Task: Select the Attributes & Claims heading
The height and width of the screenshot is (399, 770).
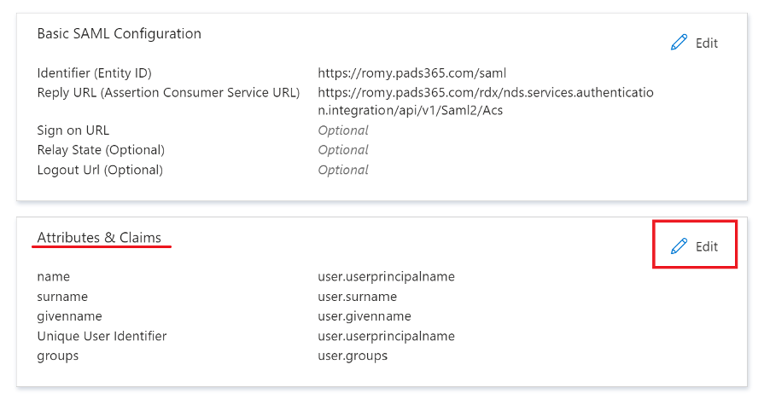Action: [99, 237]
